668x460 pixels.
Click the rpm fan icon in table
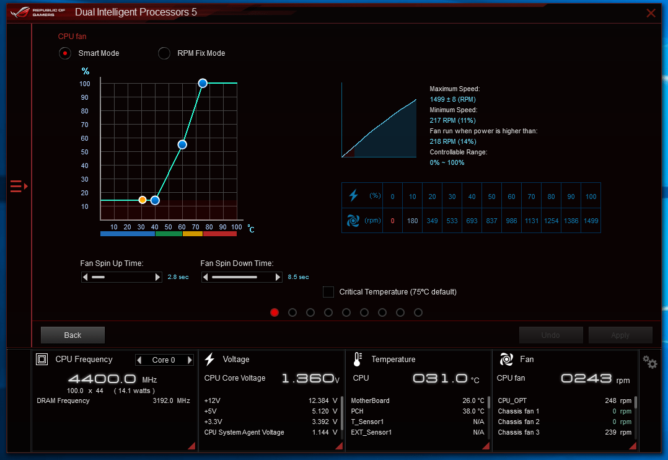(353, 221)
